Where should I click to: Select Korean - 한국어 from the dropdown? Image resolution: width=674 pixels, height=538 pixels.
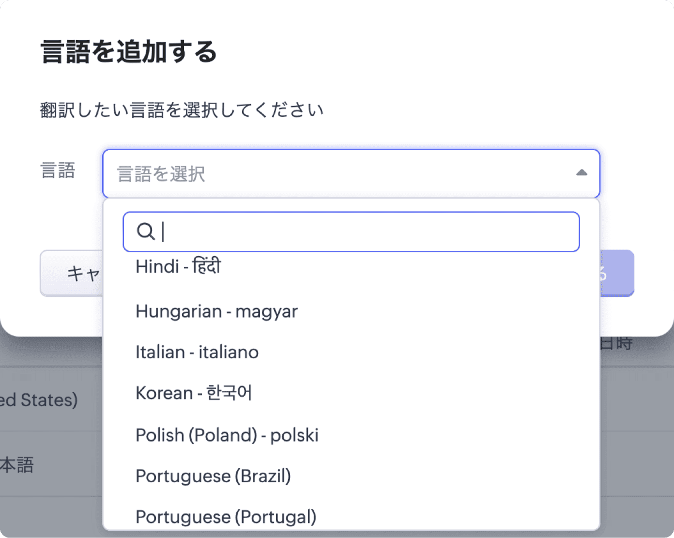pos(194,393)
